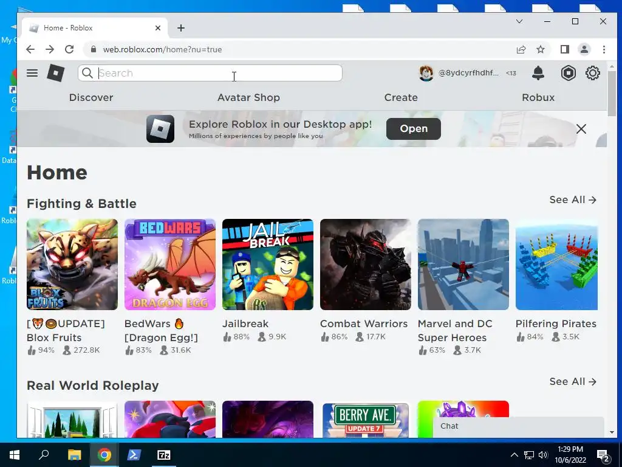Image resolution: width=622 pixels, height=467 pixels.
Task: Click the scrollbar down arrow
Action: tap(612, 432)
